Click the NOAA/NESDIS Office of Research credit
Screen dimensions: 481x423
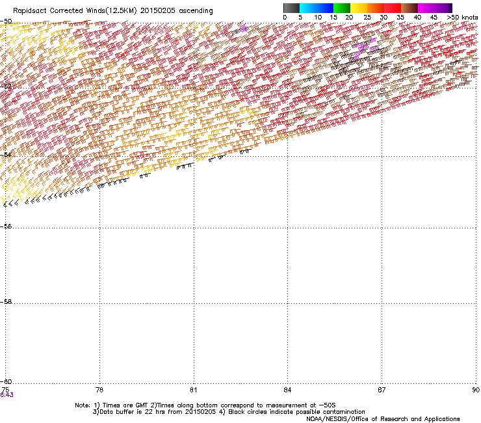[x=383, y=419]
